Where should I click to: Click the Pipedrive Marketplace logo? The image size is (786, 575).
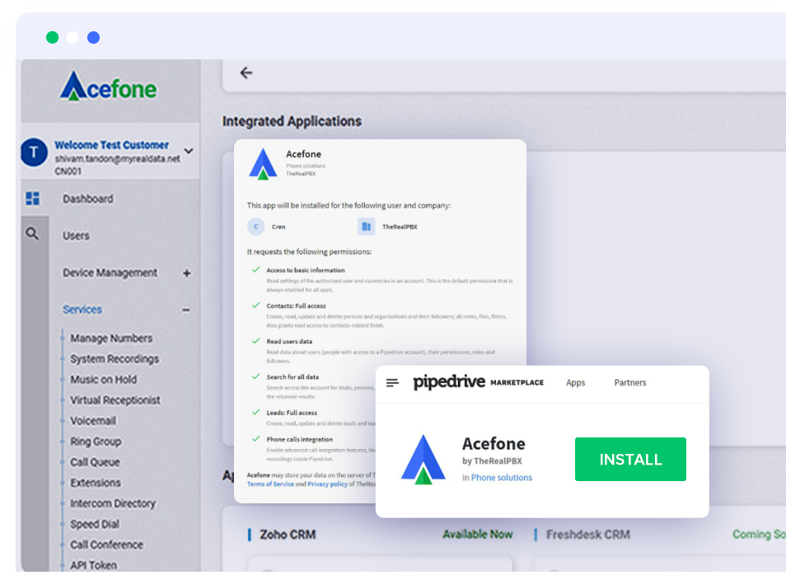pyautogui.click(x=478, y=382)
